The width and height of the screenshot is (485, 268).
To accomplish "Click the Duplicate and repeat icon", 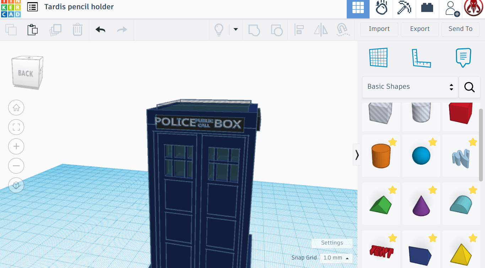I will [x=55, y=30].
